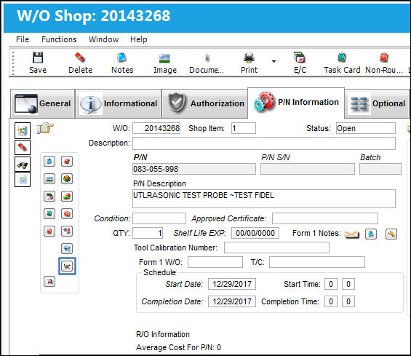Click the binoculars find icon
Viewport: 411px width, 356px height.
pyautogui.click(x=23, y=165)
